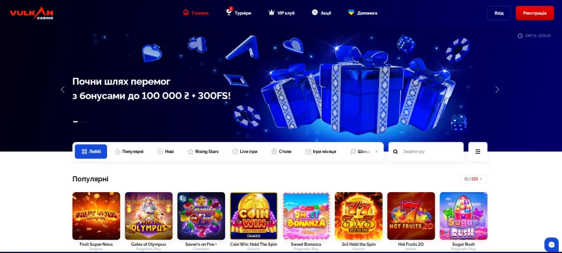Open the Допомога menu item
Image resolution: width=562 pixels, height=253 pixels.
pyautogui.click(x=363, y=13)
